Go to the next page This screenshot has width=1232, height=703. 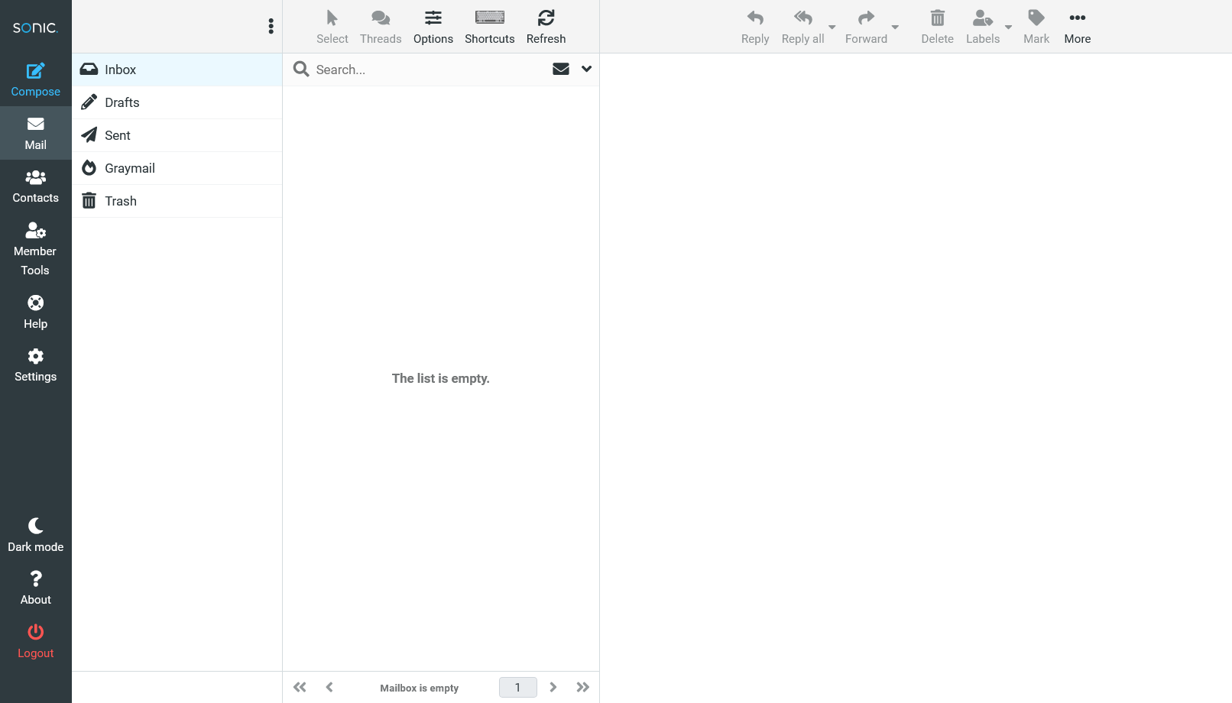pos(553,687)
